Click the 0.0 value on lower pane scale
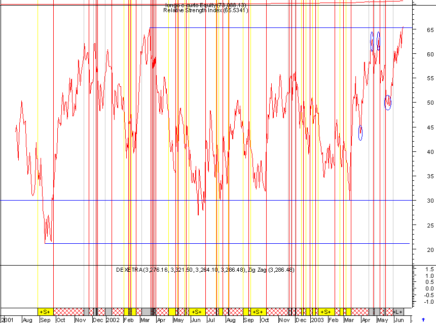 pos(429,288)
